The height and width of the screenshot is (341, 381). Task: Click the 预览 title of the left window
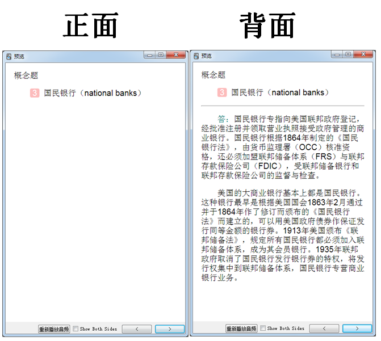coord(19,57)
